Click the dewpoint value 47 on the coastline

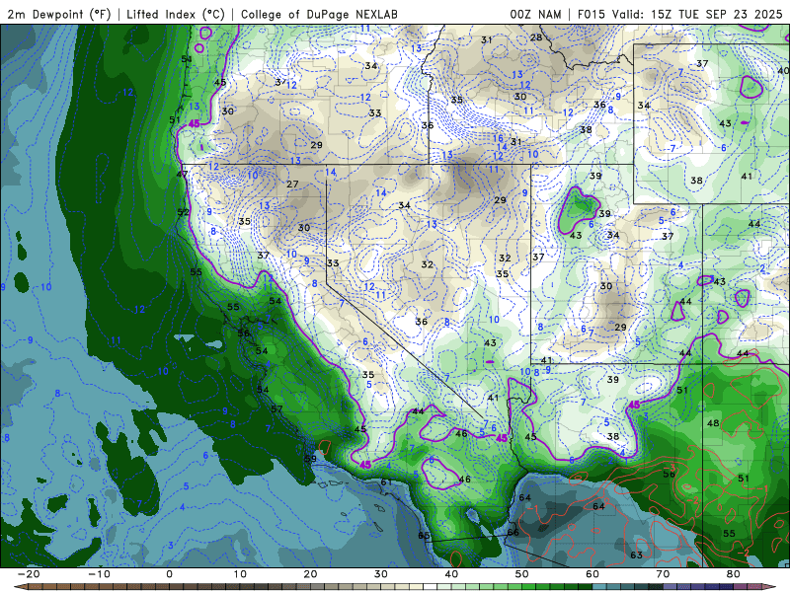point(182,175)
